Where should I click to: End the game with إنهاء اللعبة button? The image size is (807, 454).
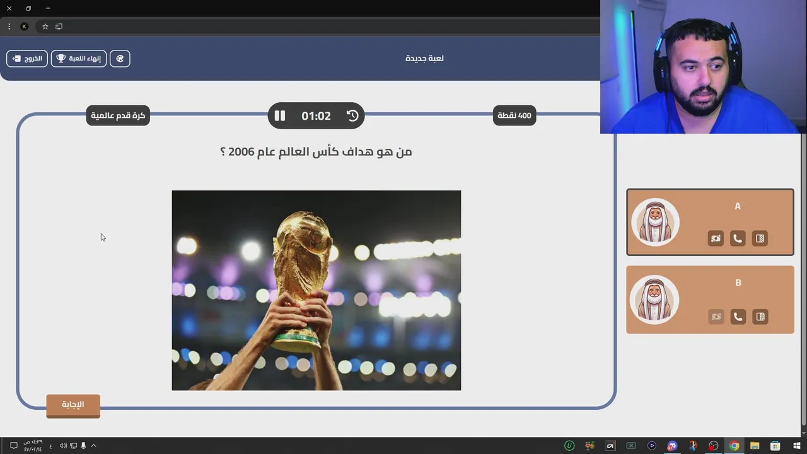point(79,59)
